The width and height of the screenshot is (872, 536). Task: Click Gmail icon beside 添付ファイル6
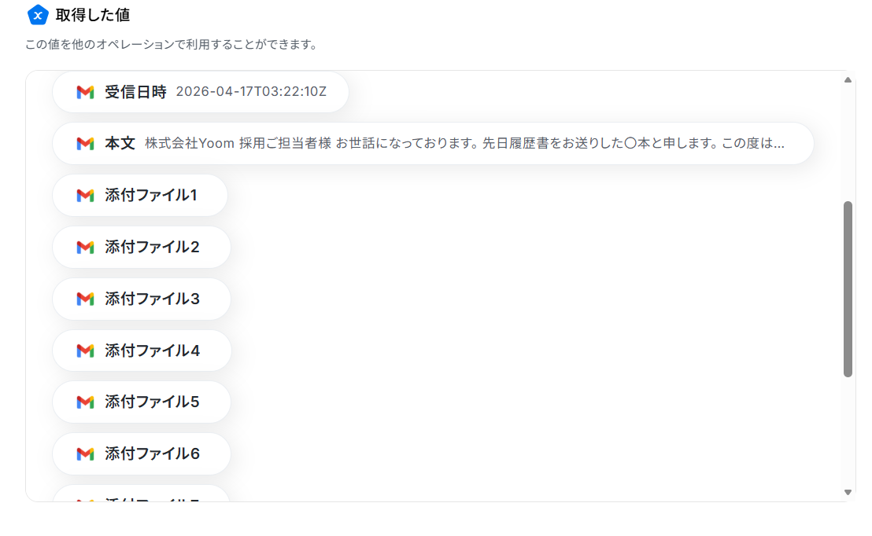tap(85, 453)
